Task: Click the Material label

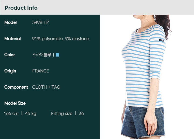Action: coord(12,39)
